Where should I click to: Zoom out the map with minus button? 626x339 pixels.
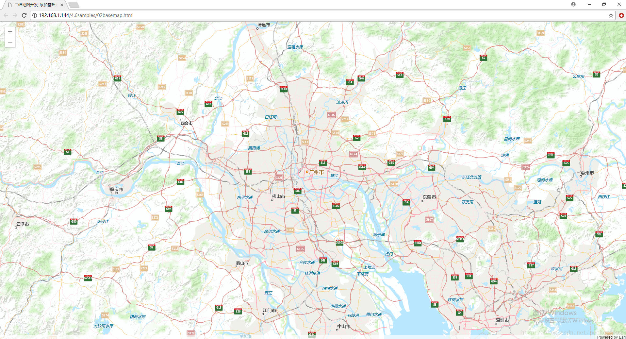(x=10, y=42)
